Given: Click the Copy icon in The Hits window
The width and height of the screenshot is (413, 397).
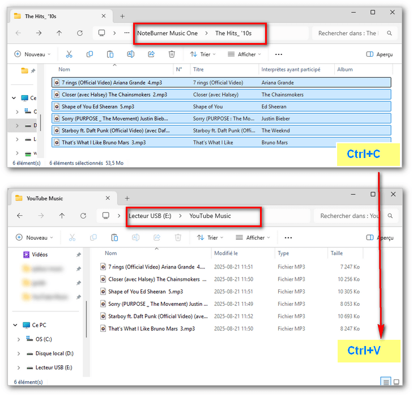Looking at the screenshot, I should pos(90,54).
